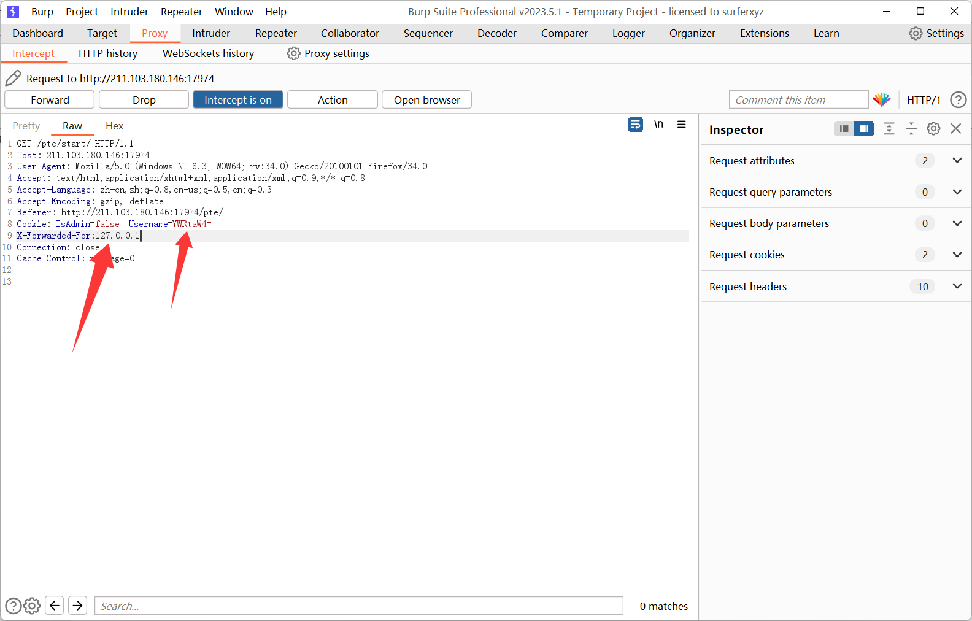Switch to the Comparer tab
972x621 pixels.
[x=565, y=33]
